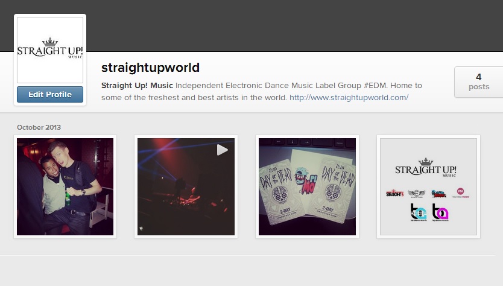Open the Day of the Dead tickets photo

tap(308, 187)
